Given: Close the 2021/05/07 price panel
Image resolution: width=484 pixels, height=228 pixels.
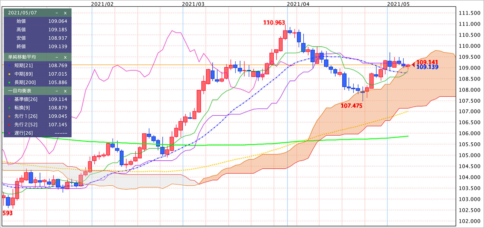Looking at the screenshot, I should pos(65,13).
